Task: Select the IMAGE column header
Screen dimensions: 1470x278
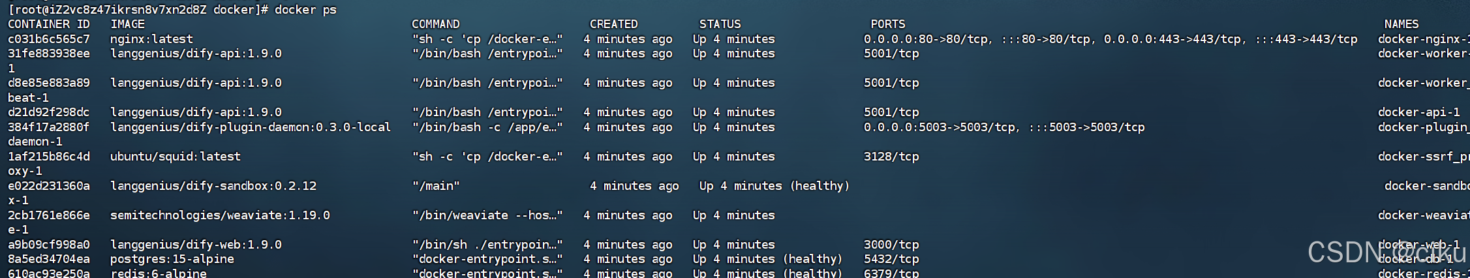Action: pos(128,24)
